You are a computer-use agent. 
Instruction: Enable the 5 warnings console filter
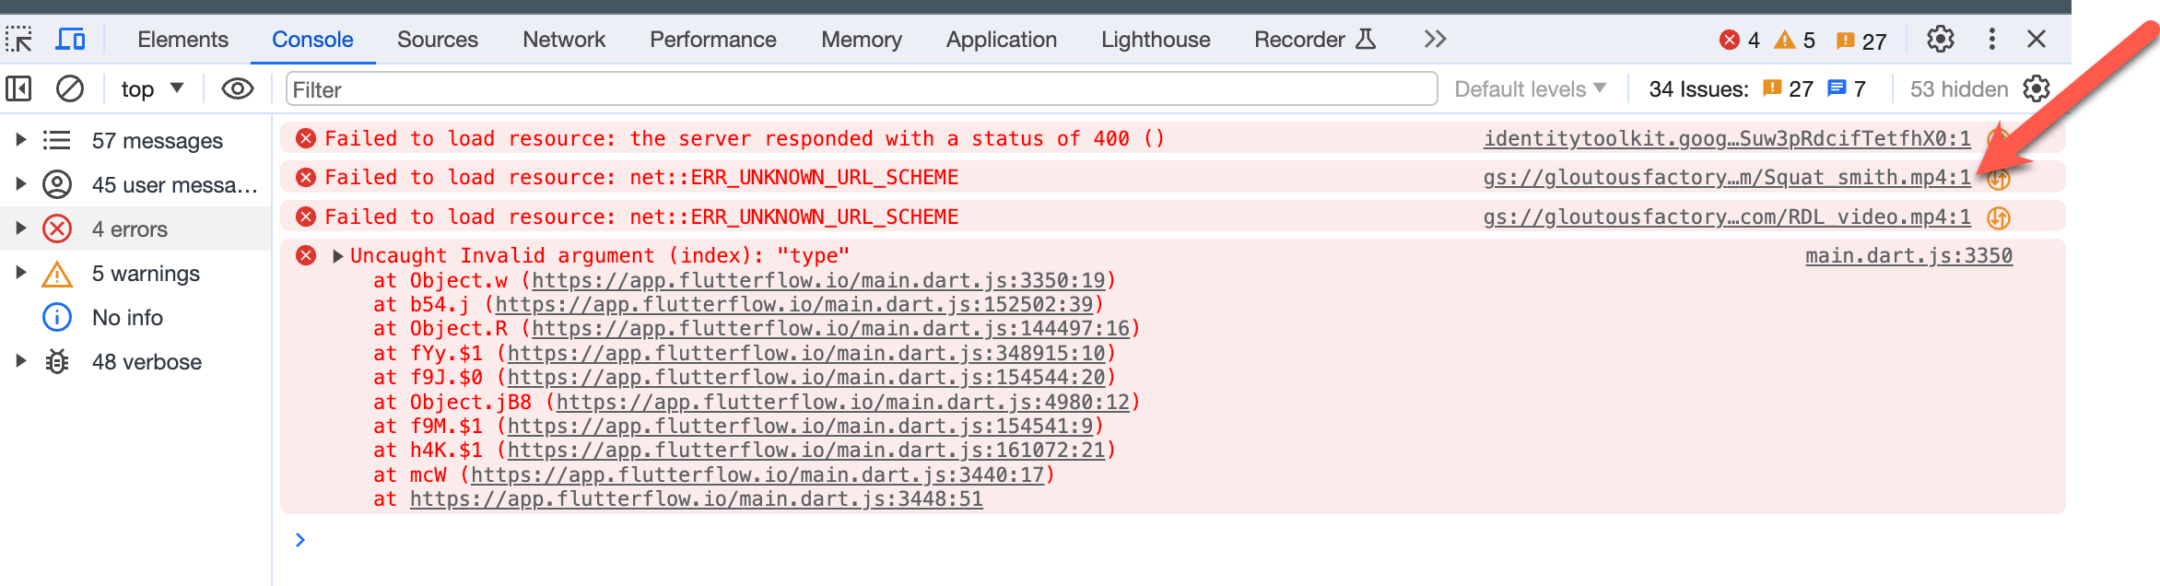tap(145, 273)
